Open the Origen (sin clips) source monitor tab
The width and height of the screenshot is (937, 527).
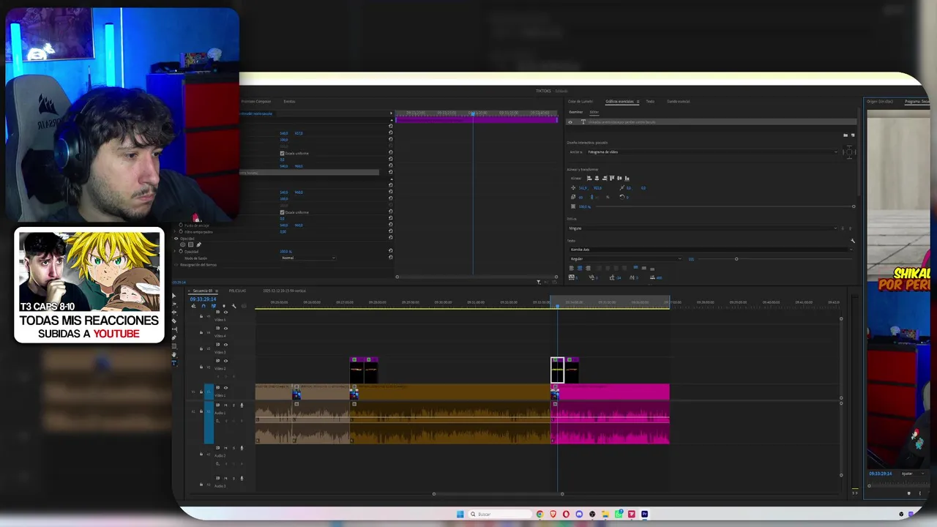(x=880, y=102)
